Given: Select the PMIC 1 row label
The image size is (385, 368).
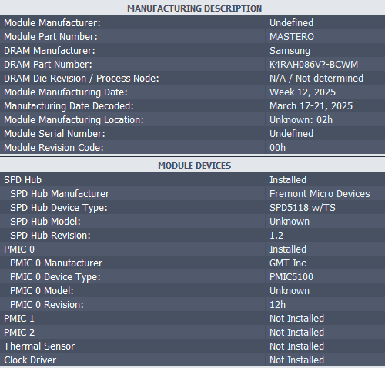Looking at the screenshot, I should tap(19, 319).
